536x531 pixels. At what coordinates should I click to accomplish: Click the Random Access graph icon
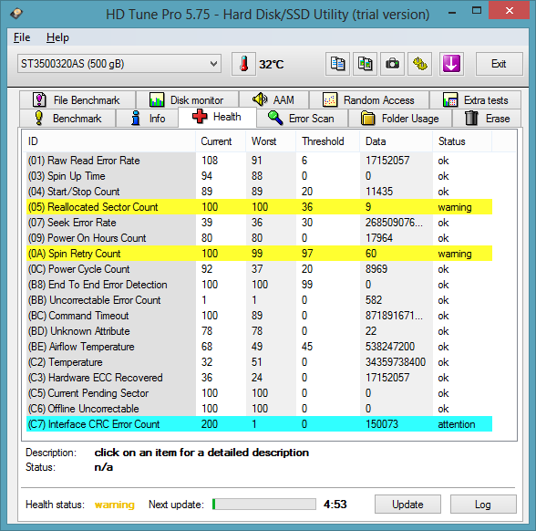(x=330, y=100)
